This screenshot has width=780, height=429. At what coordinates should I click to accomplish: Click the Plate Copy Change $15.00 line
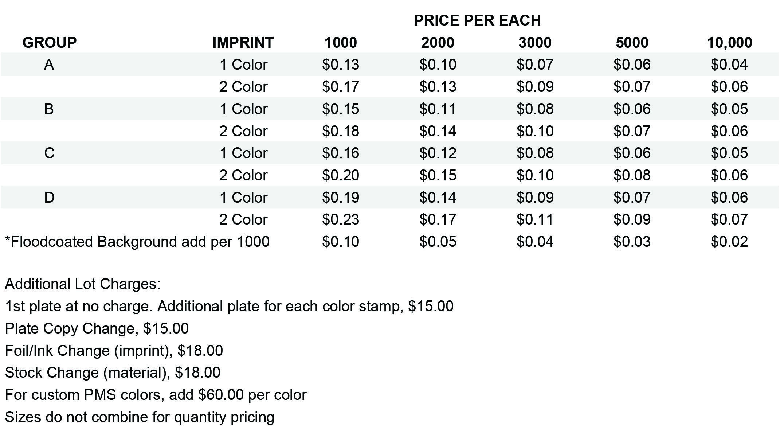97,328
